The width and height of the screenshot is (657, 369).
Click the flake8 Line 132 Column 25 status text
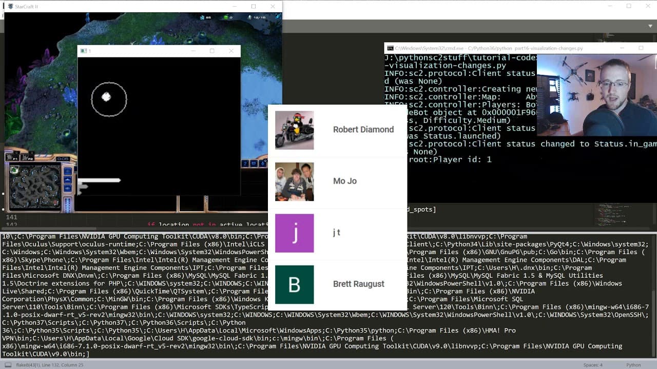point(50,365)
